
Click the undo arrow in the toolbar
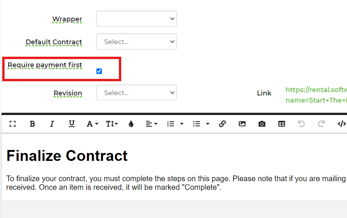click(301, 124)
